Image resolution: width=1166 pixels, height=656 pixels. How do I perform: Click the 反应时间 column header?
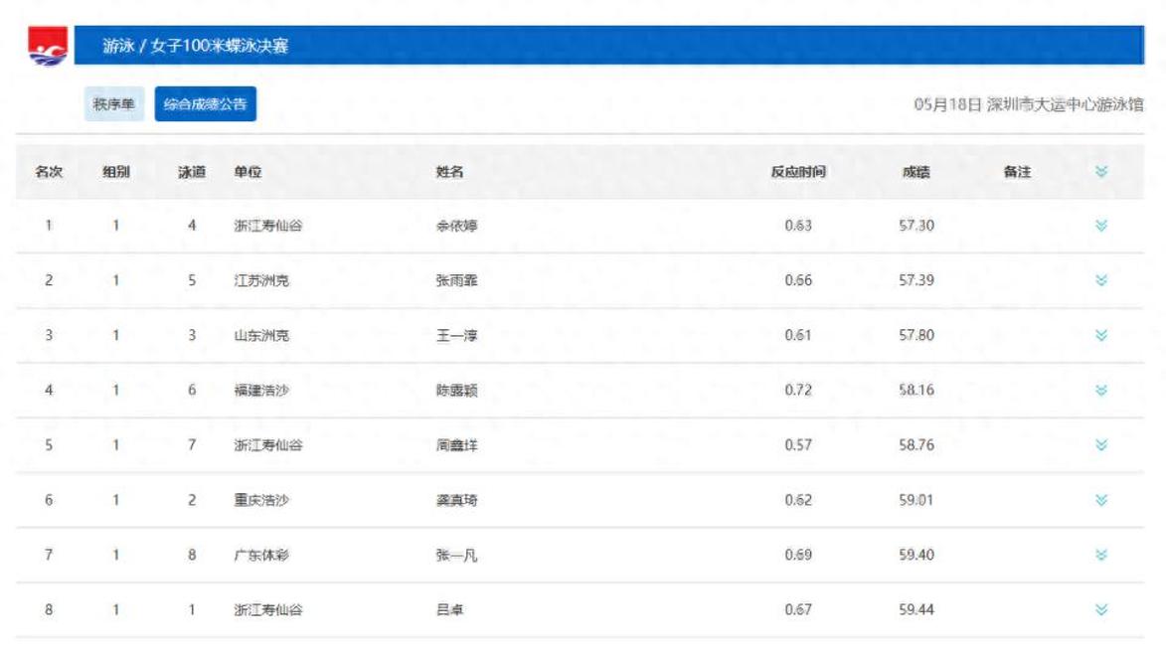tap(798, 172)
